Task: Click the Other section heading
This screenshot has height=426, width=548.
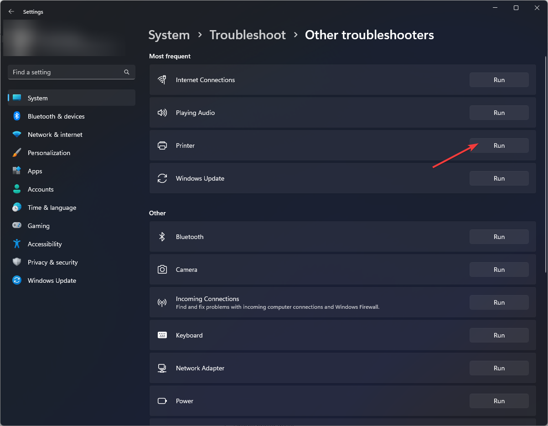Action: (x=157, y=213)
